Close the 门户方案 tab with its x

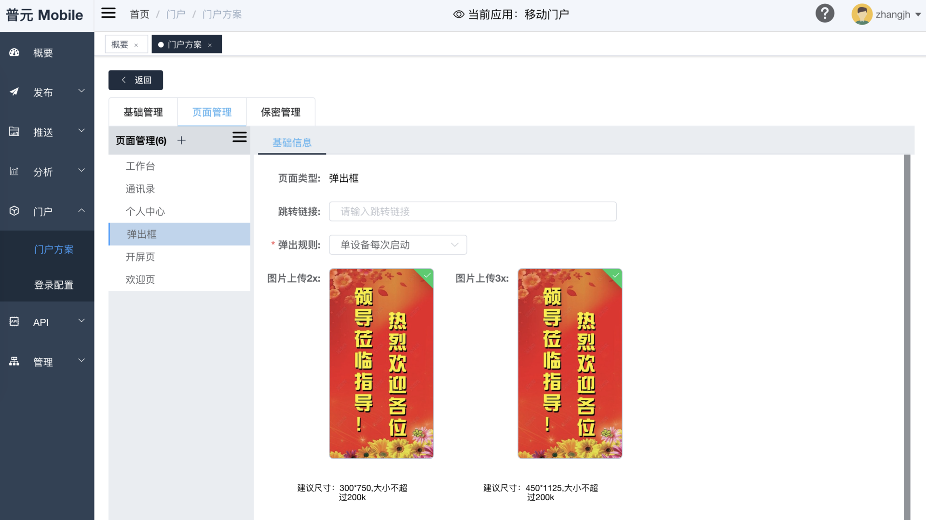(210, 45)
